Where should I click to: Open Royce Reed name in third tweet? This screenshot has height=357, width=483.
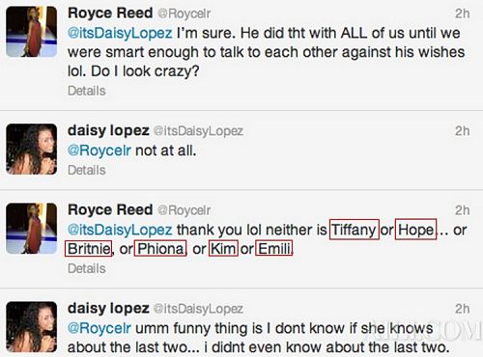tap(110, 209)
